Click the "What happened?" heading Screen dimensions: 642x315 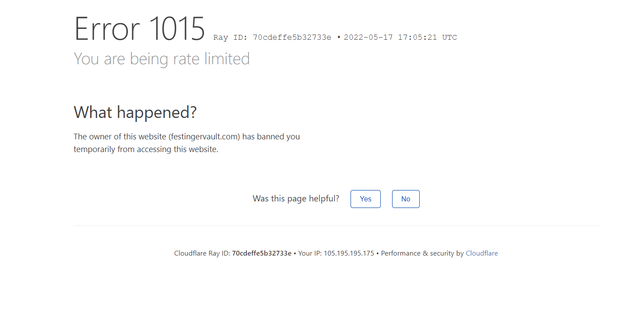click(135, 113)
